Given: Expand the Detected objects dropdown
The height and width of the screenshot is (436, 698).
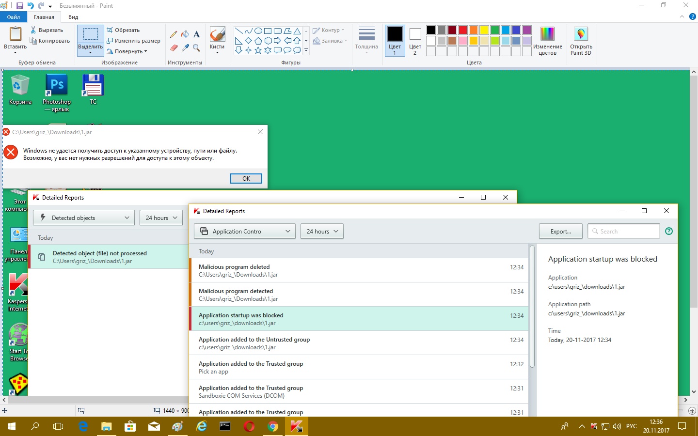Looking at the screenshot, I should click(x=84, y=218).
